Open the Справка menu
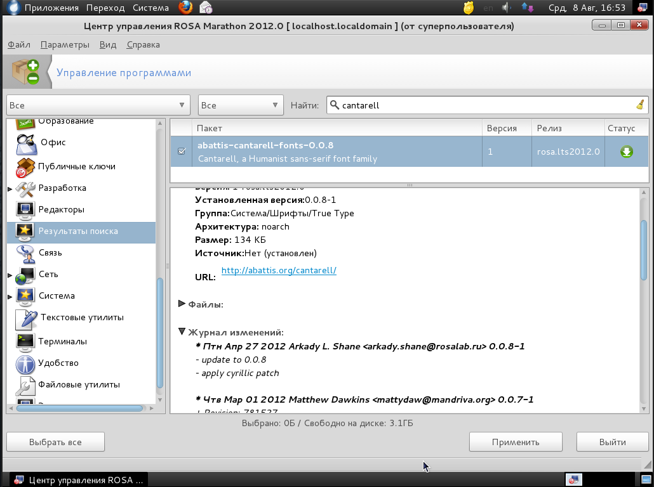 tap(143, 44)
